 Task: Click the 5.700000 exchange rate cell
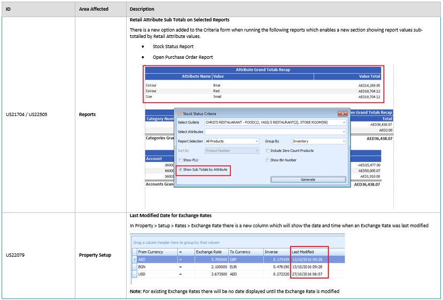point(211,259)
